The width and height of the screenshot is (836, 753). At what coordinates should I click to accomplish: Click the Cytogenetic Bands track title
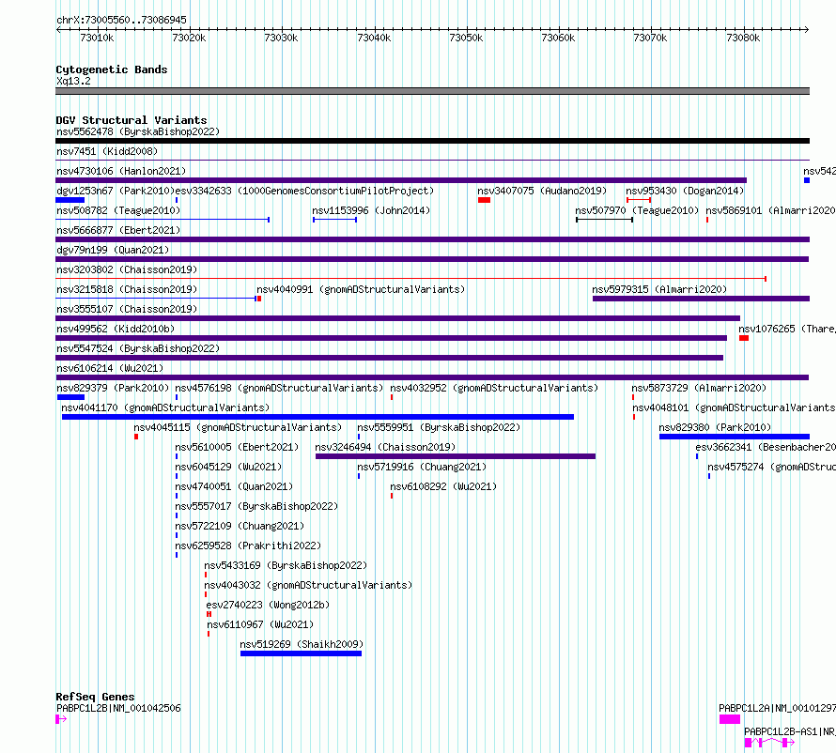pos(112,69)
